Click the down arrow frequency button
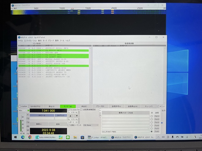This screenshot has height=151, width=202. pos(77,116)
